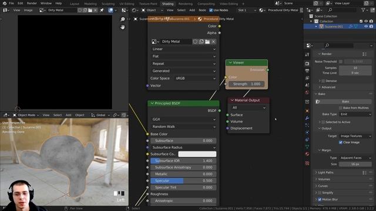Open the Texture properties checker tab icon
The image size is (376, 211).
tap(307, 164)
